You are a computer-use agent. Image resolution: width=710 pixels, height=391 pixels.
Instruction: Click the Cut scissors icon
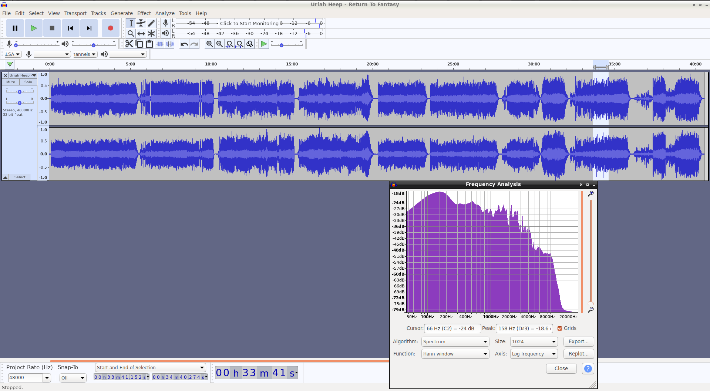point(129,44)
